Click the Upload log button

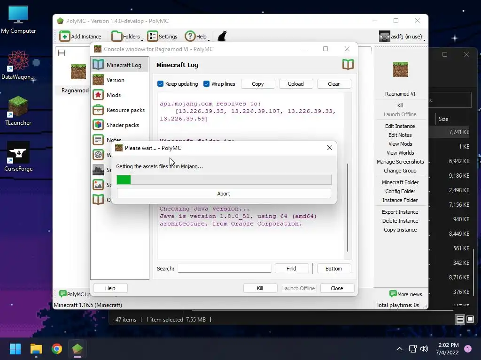pos(296,84)
